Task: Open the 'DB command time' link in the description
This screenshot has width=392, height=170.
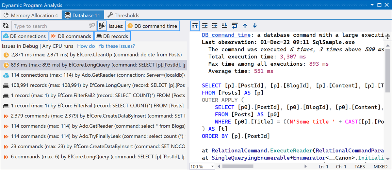Action: 226,35
